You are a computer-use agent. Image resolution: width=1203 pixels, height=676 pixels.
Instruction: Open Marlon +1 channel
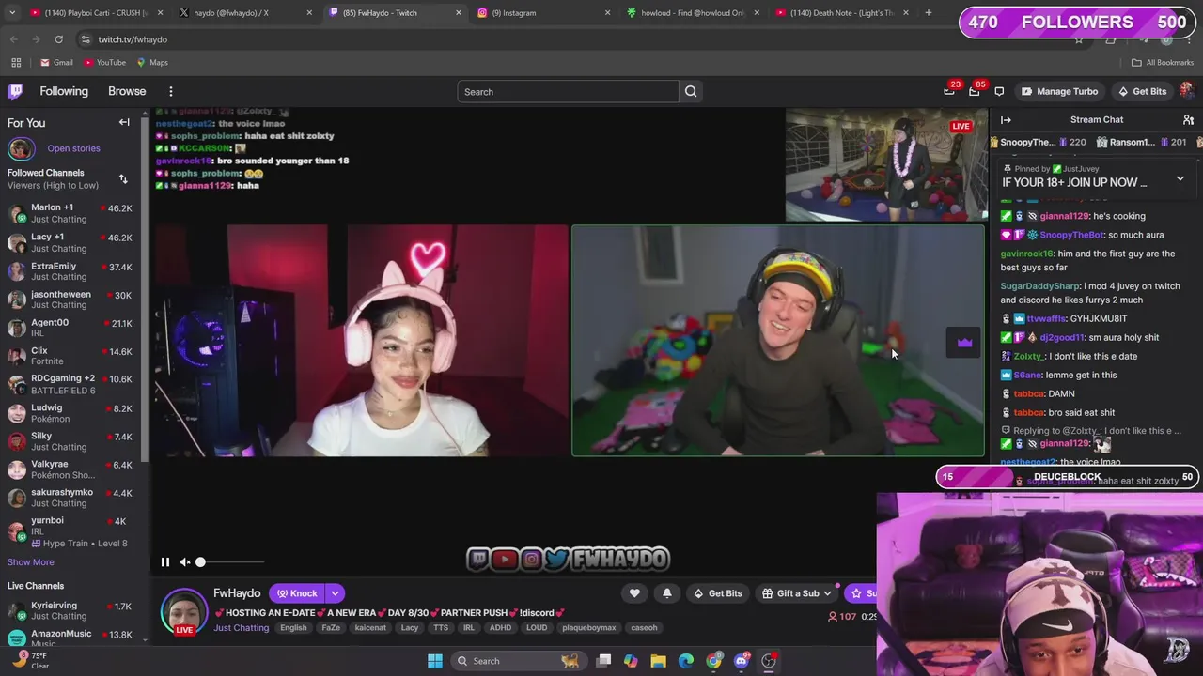[x=70, y=213]
